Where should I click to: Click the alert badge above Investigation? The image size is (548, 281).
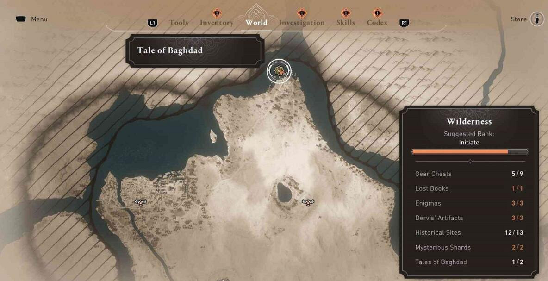(302, 13)
